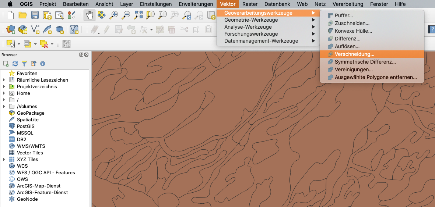Open the Analyse-Werkzeuge submenu

(x=248, y=27)
